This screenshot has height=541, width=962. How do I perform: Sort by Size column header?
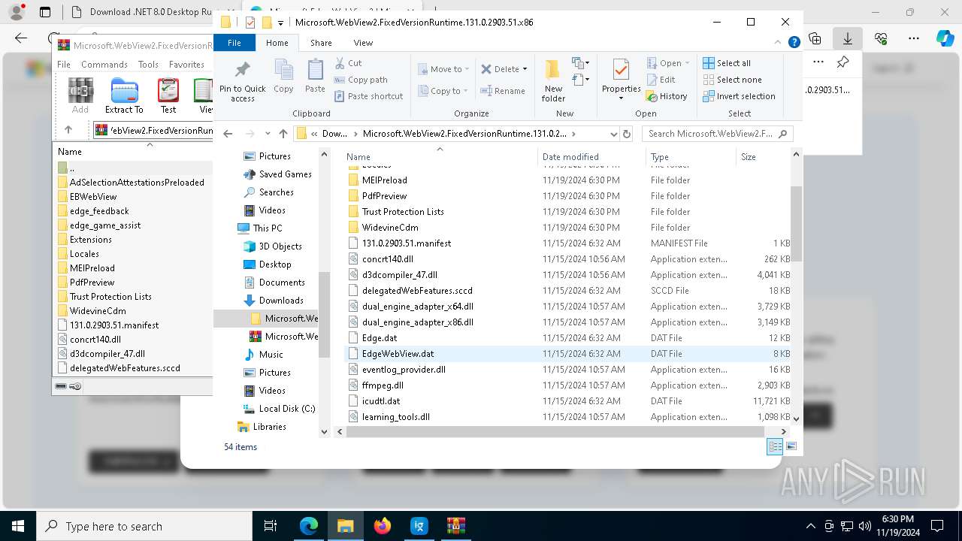pos(762,157)
